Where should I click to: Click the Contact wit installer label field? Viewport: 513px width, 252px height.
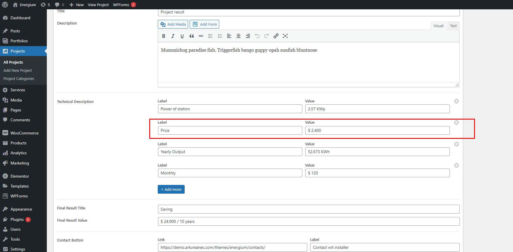point(385,247)
